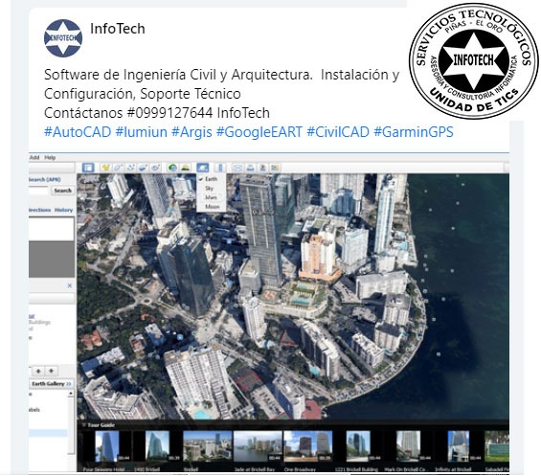The height and width of the screenshot is (476, 541).
Task: Open the History link
Action: (x=63, y=210)
